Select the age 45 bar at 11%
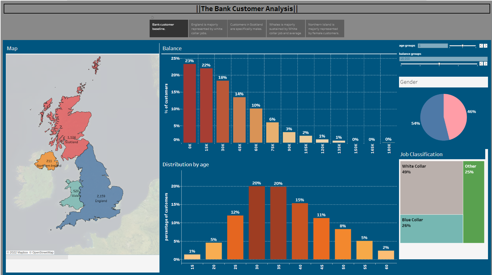Image resolution: width=492 pixels, height=275 pixels. pyautogui.click(x=321, y=239)
